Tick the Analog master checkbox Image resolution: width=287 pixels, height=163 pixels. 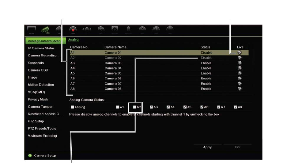click(x=73, y=107)
